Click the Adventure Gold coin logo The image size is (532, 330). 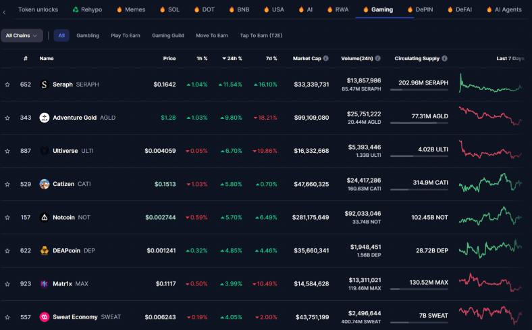click(44, 118)
